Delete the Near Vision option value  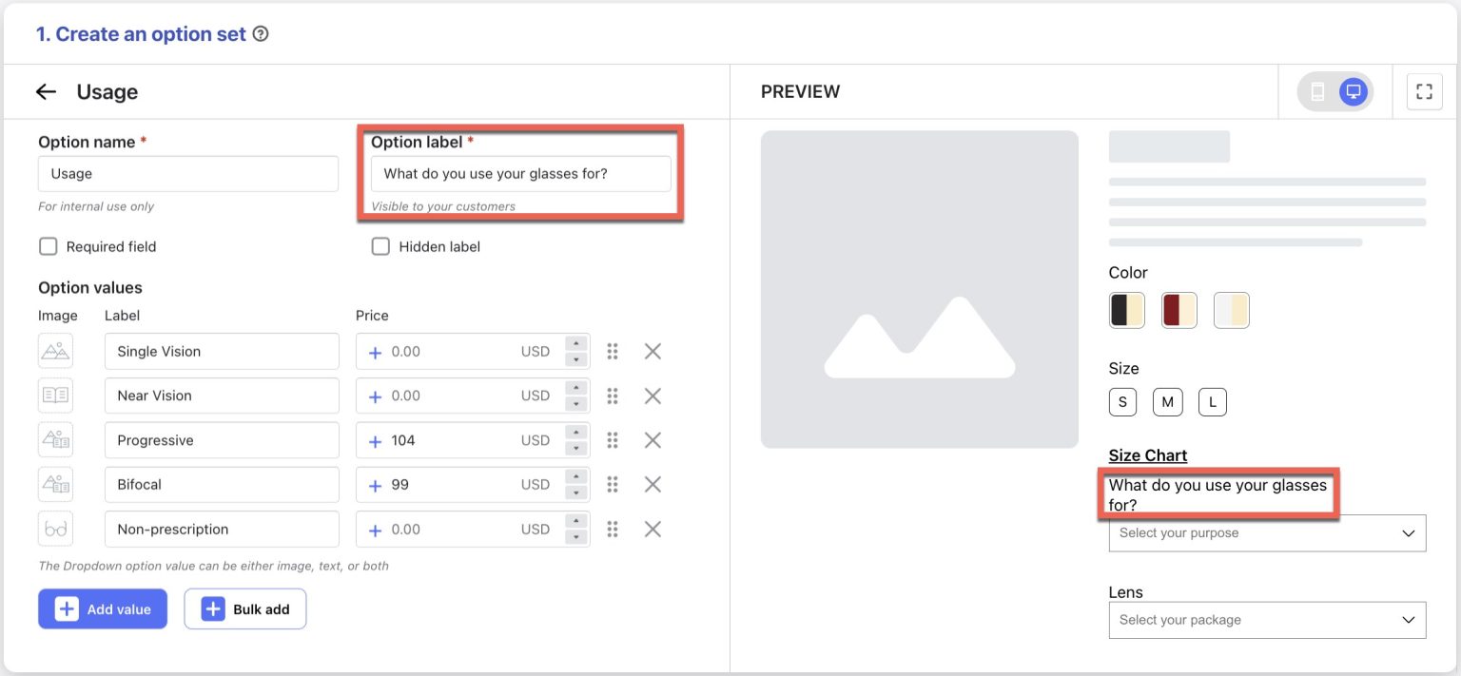653,396
